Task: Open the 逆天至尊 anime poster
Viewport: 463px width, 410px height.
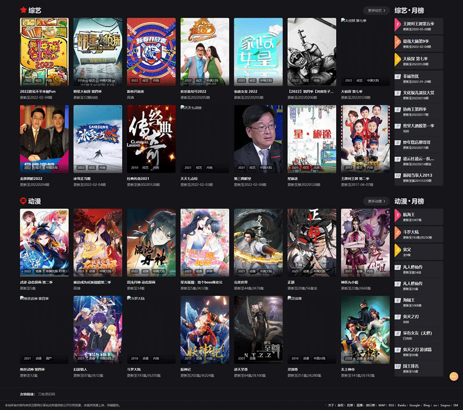Action: click(258, 330)
